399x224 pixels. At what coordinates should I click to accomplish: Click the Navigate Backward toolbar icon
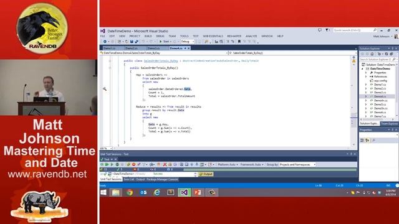point(105,42)
